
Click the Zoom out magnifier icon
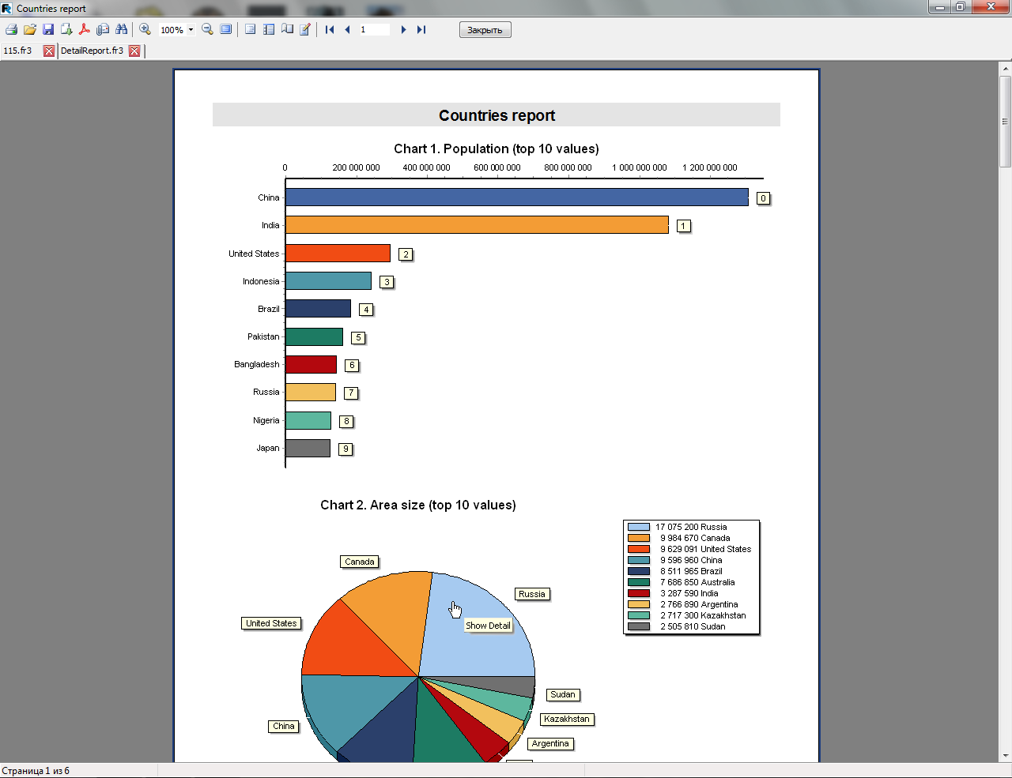click(207, 29)
